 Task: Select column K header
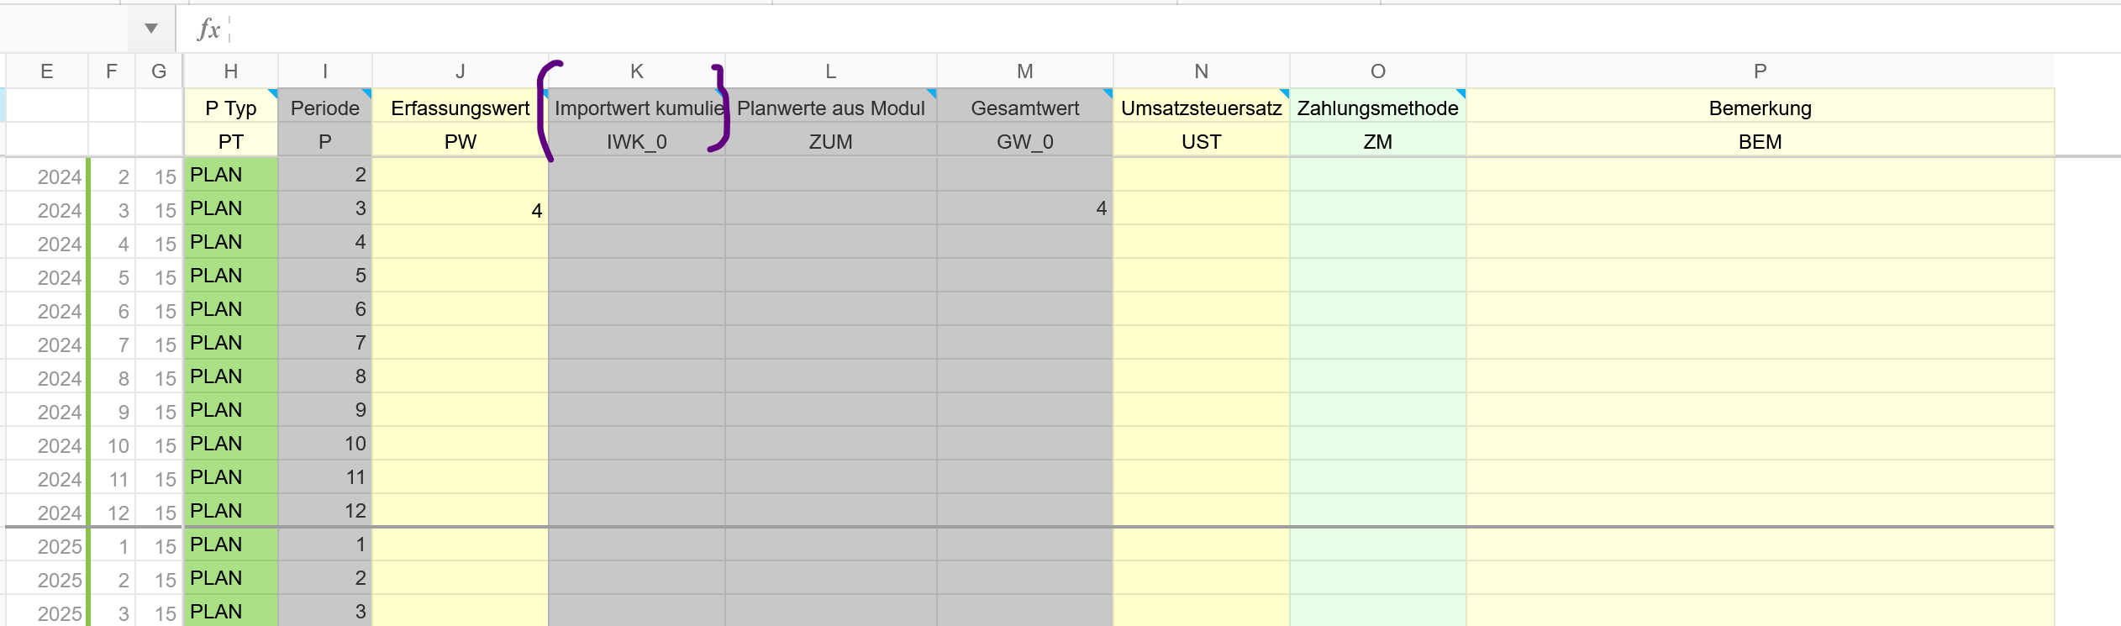636,71
